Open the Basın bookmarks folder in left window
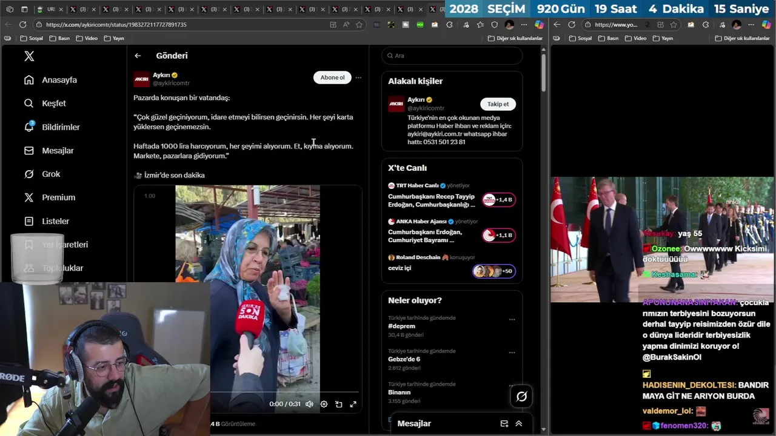Viewport: 776px width, 436px height. (59, 38)
